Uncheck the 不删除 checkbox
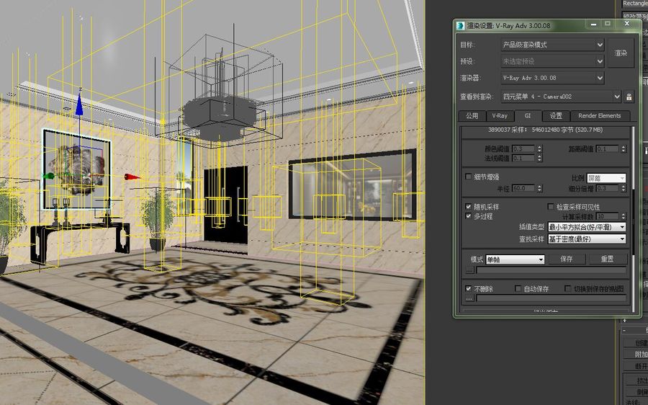 click(468, 288)
